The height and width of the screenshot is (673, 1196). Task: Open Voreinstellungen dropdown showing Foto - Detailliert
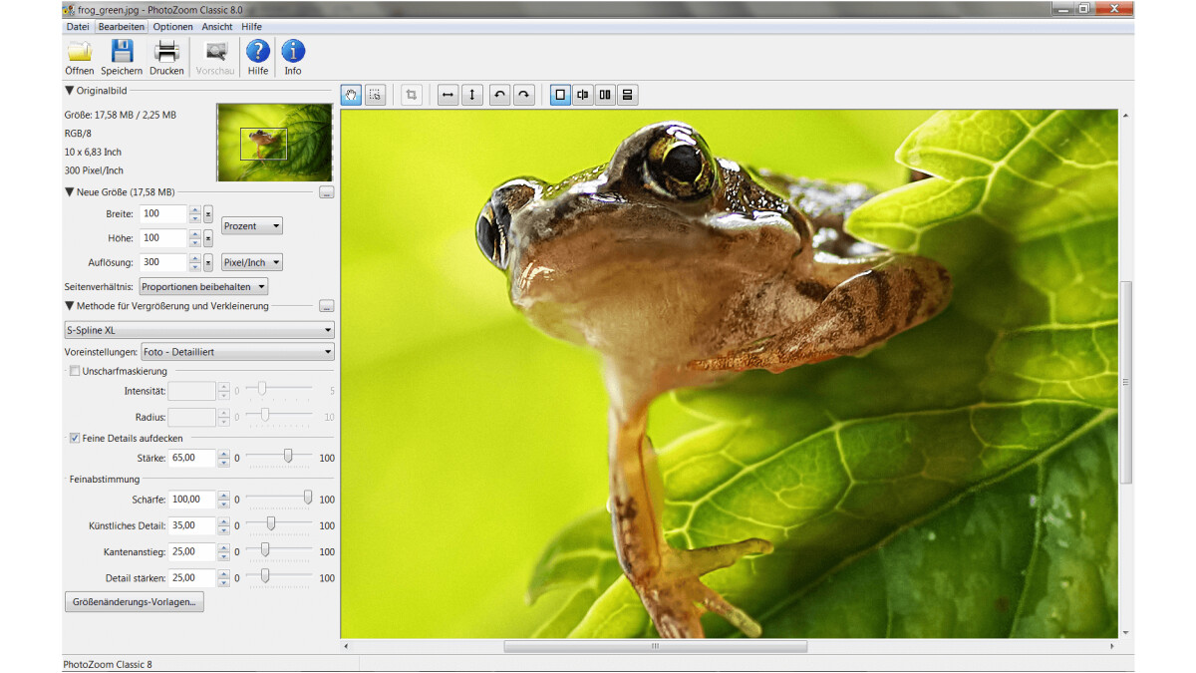pos(237,352)
